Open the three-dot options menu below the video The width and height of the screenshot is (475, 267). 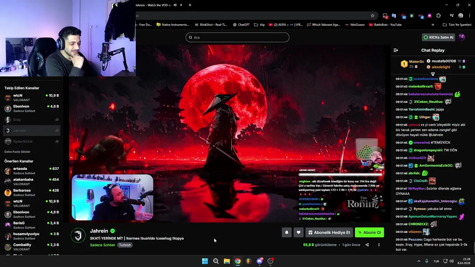tap(379, 245)
